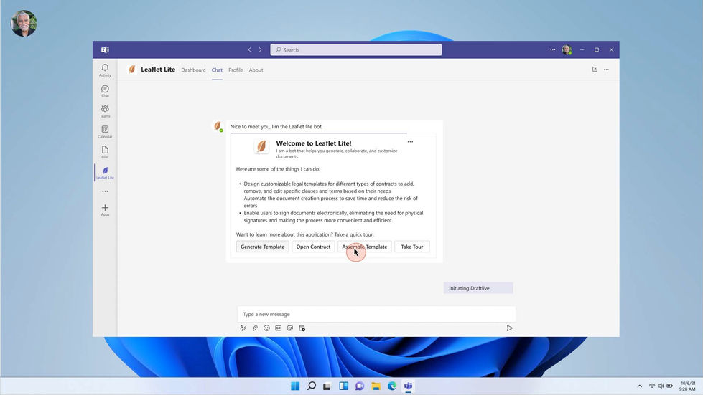Open Chat from the left sidebar
The height and width of the screenshot is (395, 703).
pos(105,91)
